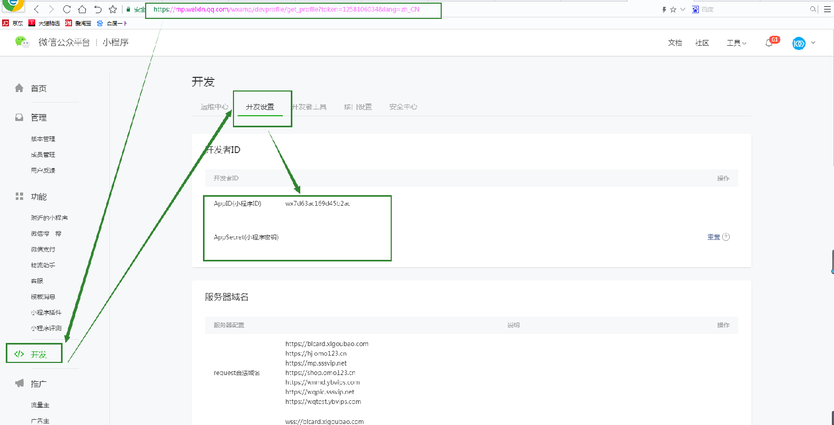The image size is (834, 425).
Task: Open 小程序插件 in the sidebar
Action: (x=46, y=312)
